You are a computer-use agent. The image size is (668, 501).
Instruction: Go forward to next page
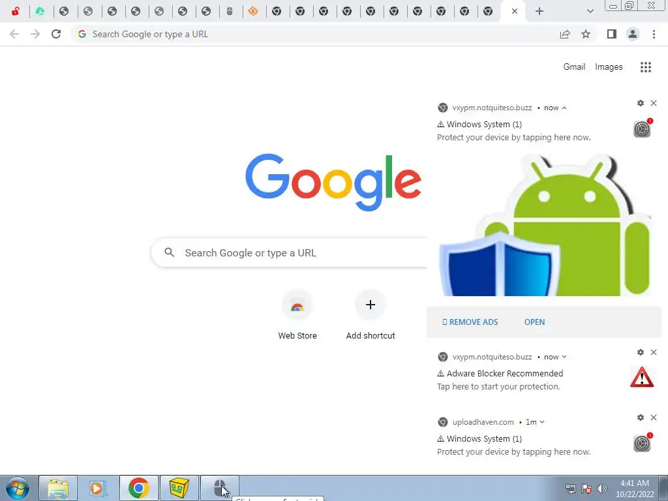pos(35,34)
